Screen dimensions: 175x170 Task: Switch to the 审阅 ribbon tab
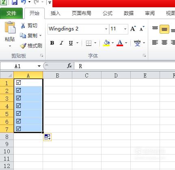pos(150,13)
